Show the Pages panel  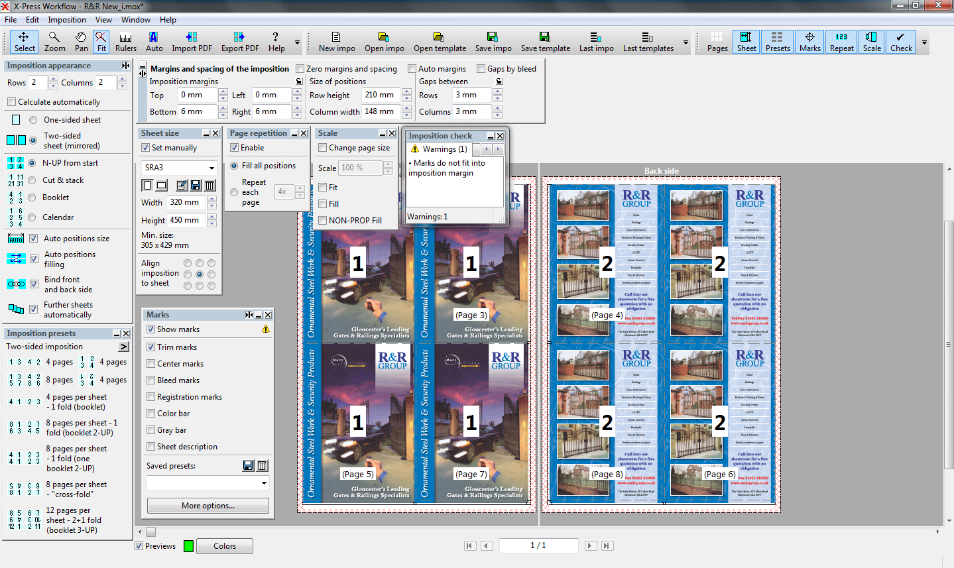pos(717,42)
